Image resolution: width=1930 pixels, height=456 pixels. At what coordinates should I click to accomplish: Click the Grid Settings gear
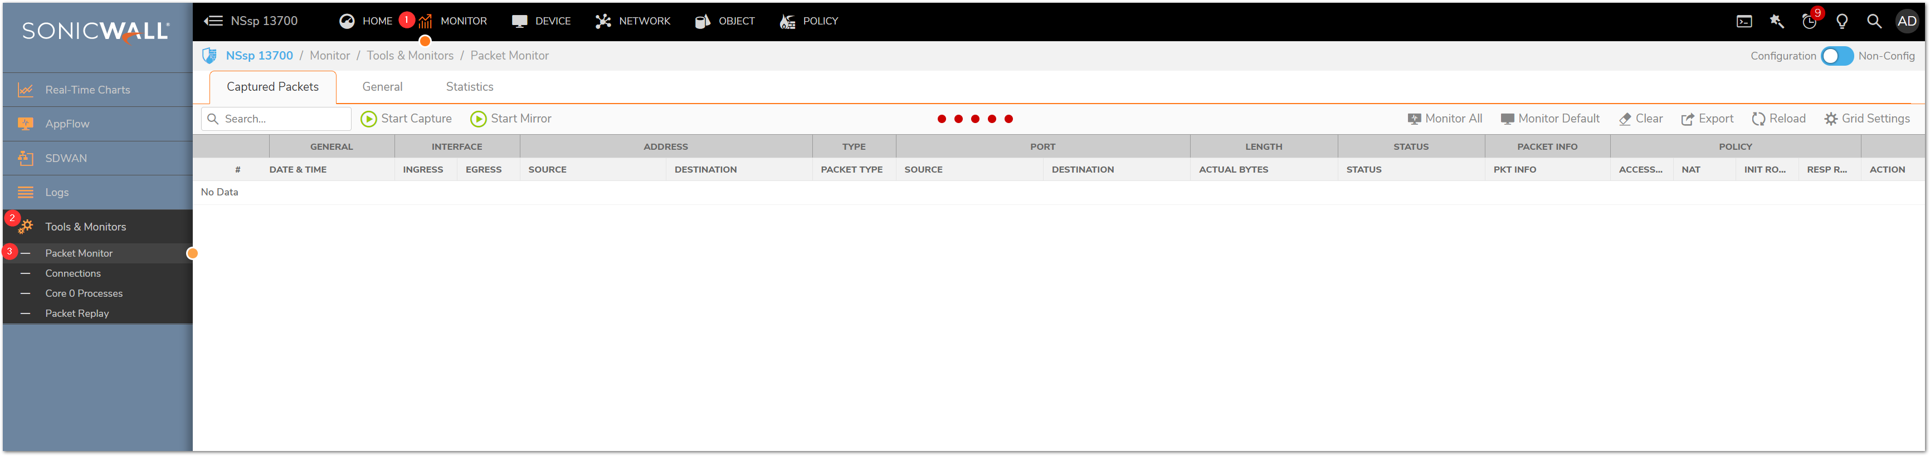[1866, 119]
